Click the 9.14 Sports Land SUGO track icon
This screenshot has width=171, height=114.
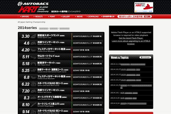(x=33, y=112)
